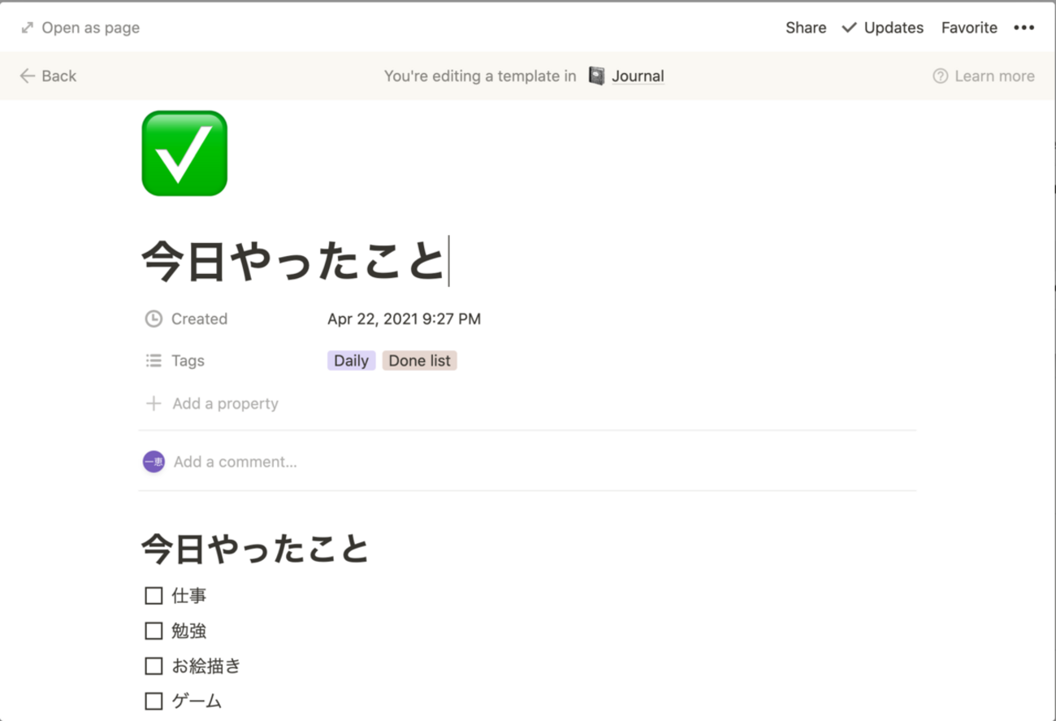This screenshot has width=1056, height=721.
Task: Check the 仕事 to-do box
Action: [154, 596]
